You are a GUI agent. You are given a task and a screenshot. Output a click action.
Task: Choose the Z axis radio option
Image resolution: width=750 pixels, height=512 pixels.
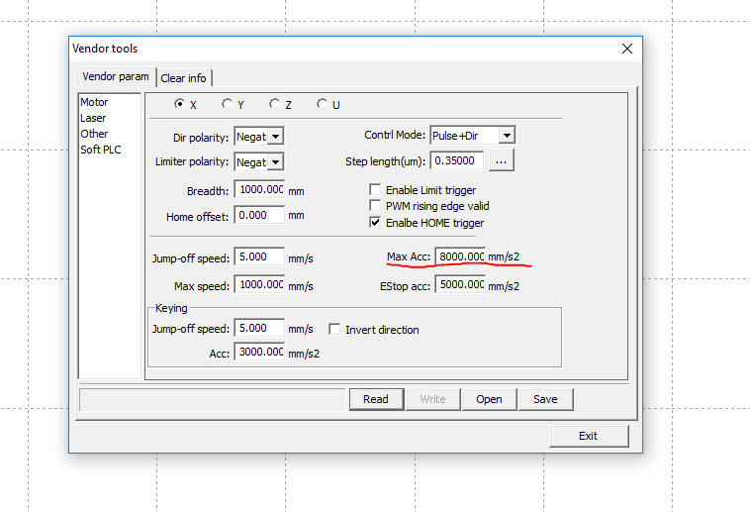coord(274,104)
